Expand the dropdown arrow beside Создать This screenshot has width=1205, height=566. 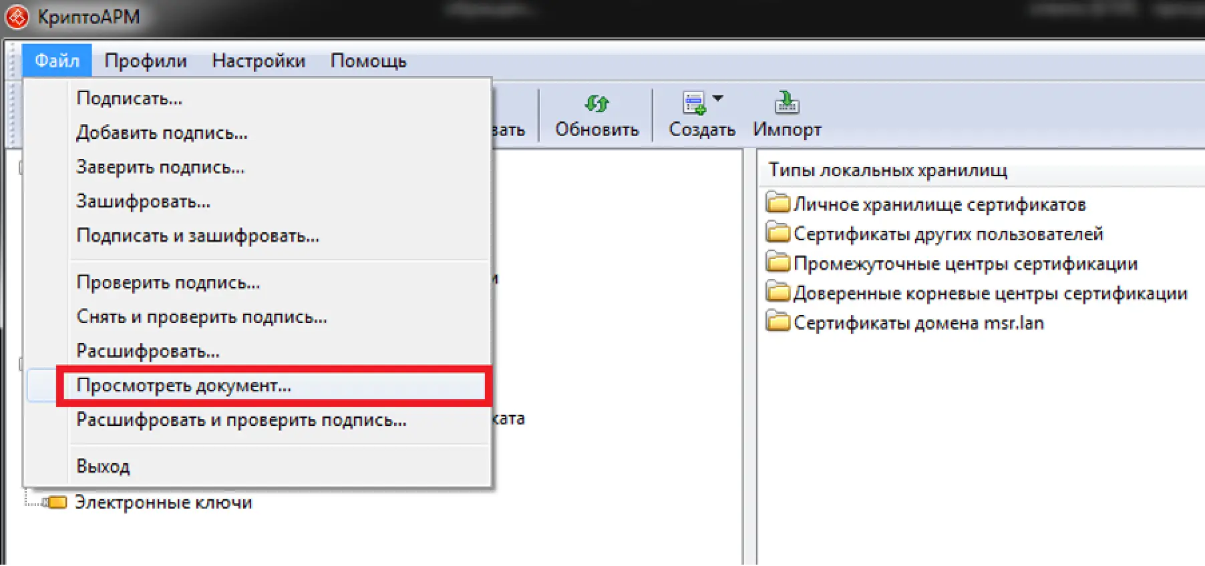coord(718,99)
